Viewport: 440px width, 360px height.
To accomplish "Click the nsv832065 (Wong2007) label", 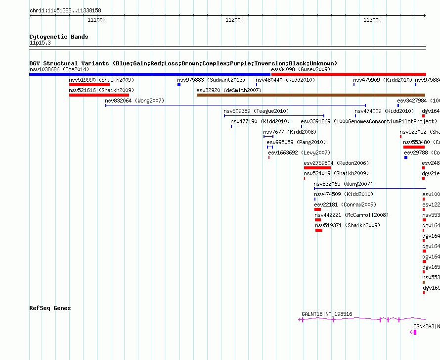I will click(x=343, y=184).
